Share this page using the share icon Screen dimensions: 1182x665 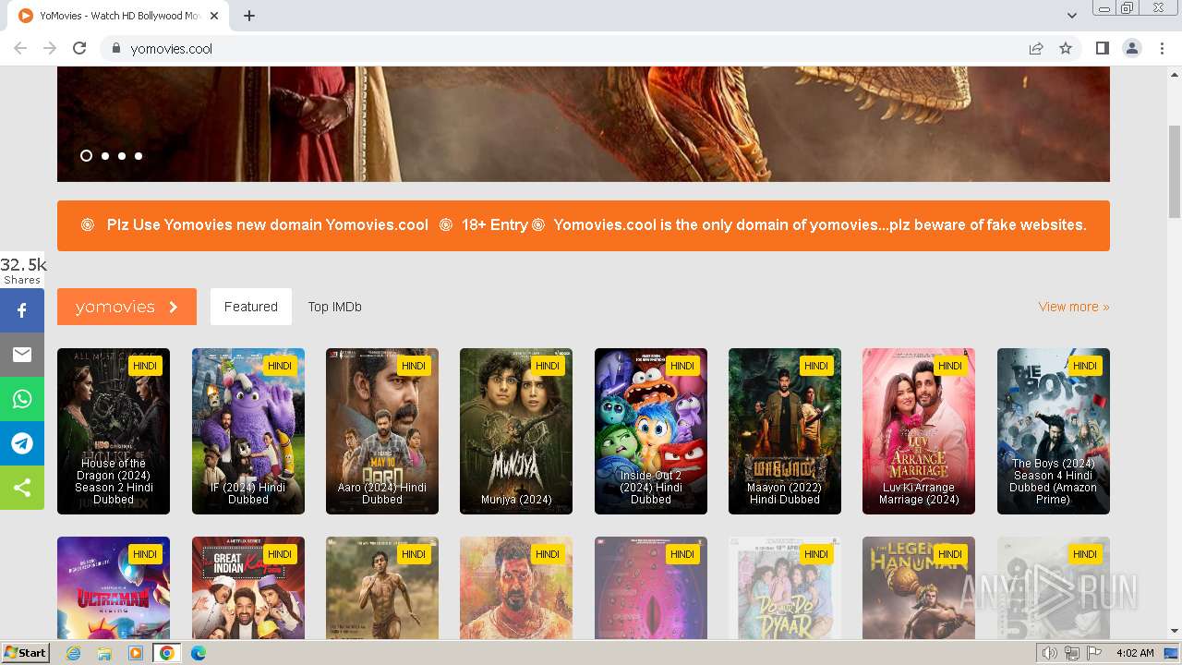[x=1036, y=48]
